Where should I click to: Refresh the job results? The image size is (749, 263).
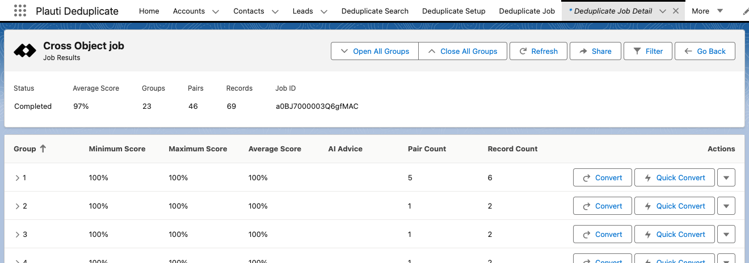coord(538,51)
